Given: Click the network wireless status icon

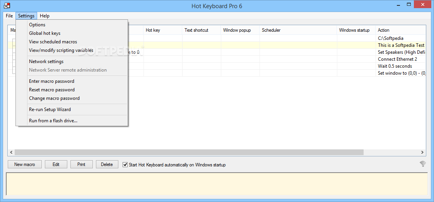Looking at the screenshot, I should [422, 164].
